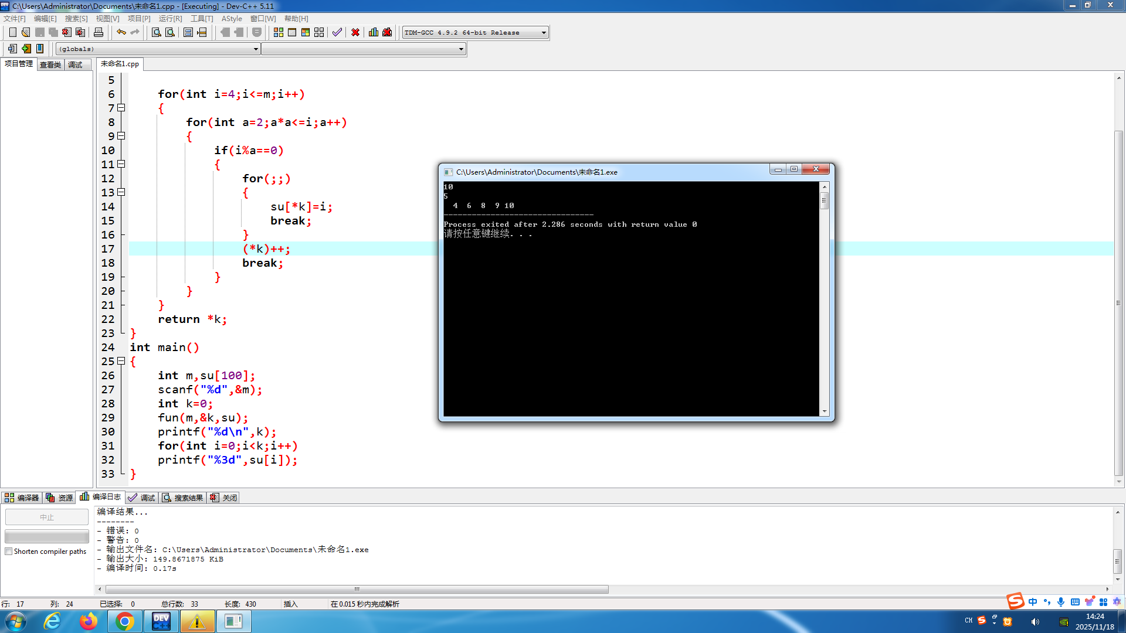Click the Undo arrow icon

(121, 32)
